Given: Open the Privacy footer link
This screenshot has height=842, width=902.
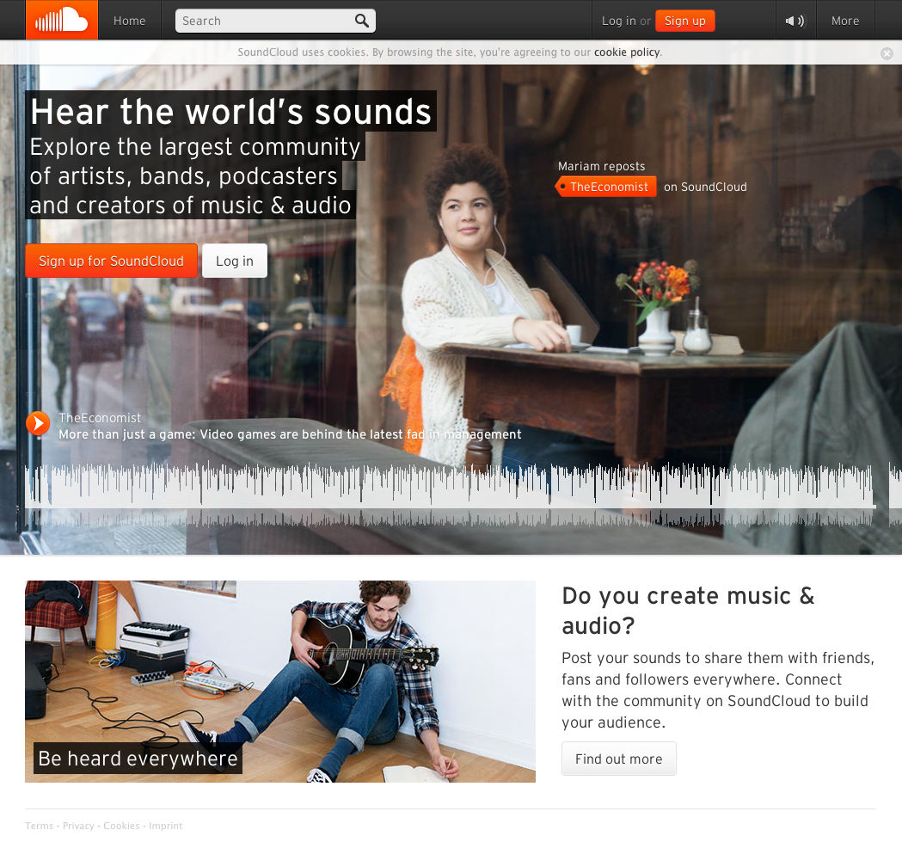Looking at the screenshot, I should (x=78, y=826).
